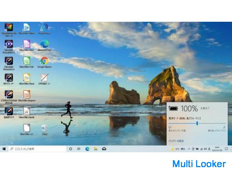Toggle the IME input mode indicator A
This screenshot has width=232, height=174.
coord(210,149)
